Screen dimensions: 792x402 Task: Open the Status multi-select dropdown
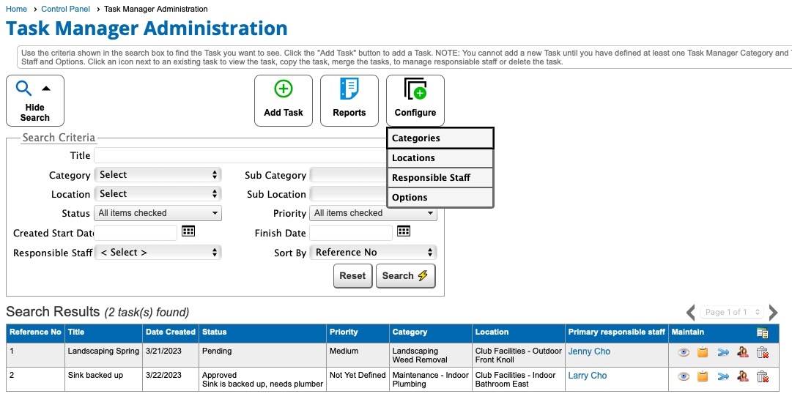point(158,213)
